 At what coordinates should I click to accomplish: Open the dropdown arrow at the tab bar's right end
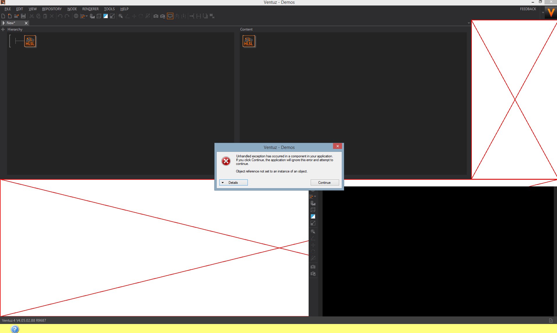tap(469, 23)
